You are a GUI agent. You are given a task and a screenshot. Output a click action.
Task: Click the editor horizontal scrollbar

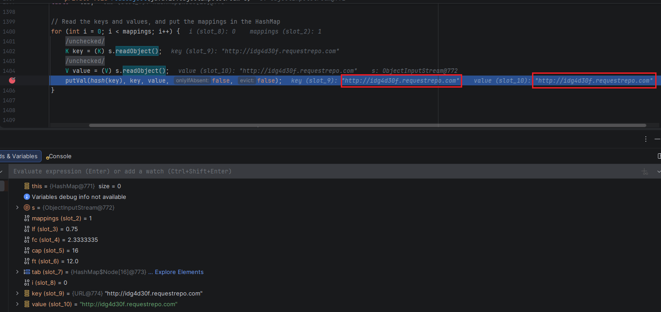[x=367, y=126]
